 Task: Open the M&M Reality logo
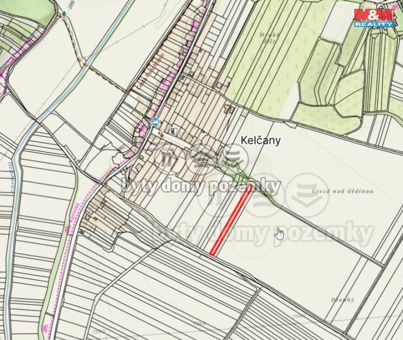(374, 18)
